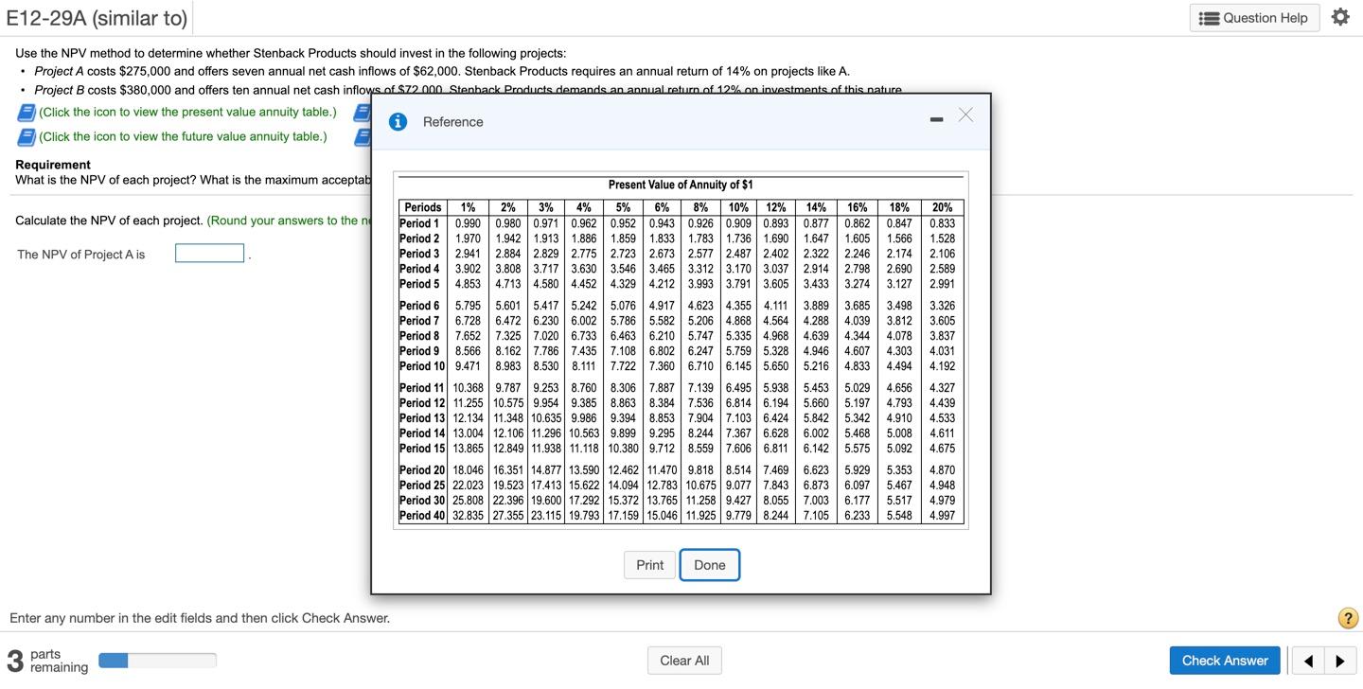Screen dimensions: 1363x689
Task: Click the value 5.650 in table
Action: click(776, 366)
